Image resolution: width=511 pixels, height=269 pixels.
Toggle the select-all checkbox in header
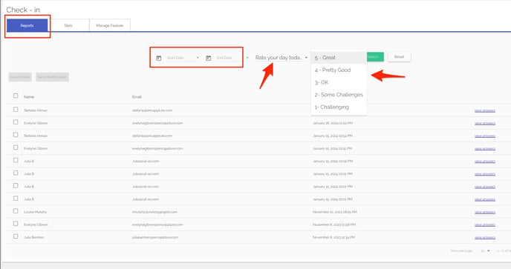[16, 96]
